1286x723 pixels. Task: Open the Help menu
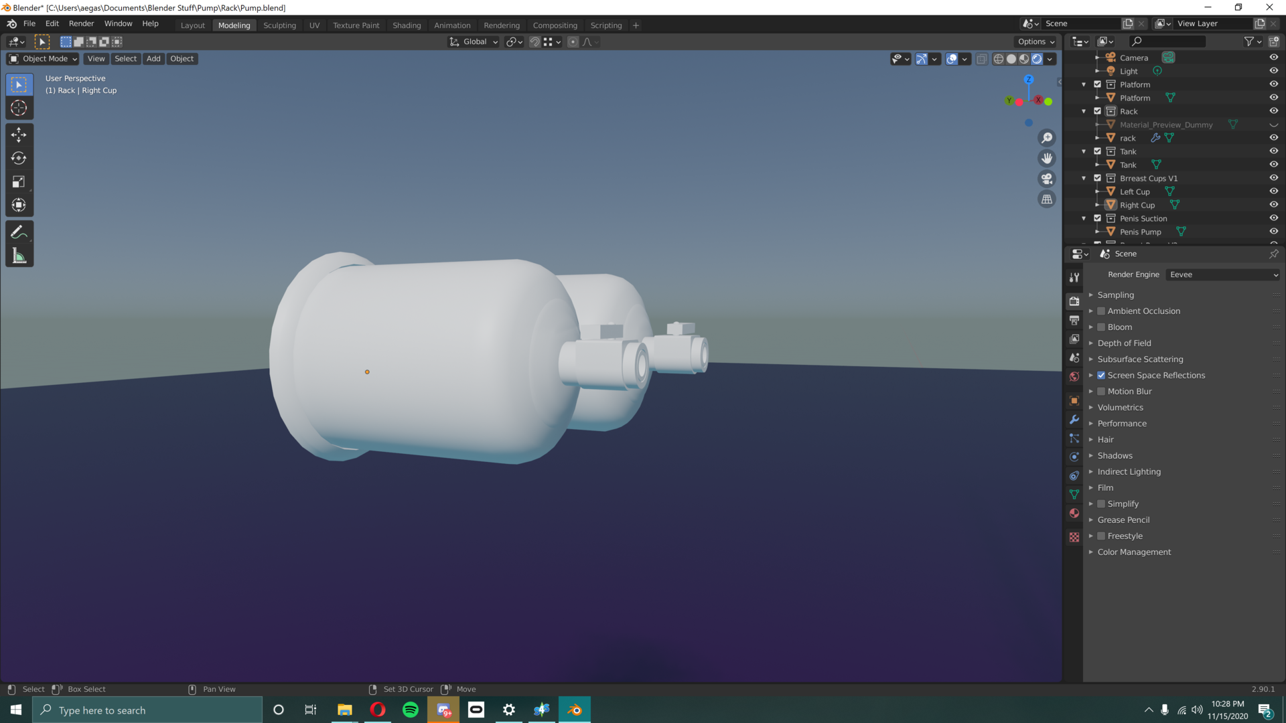(x=150, y=23)
